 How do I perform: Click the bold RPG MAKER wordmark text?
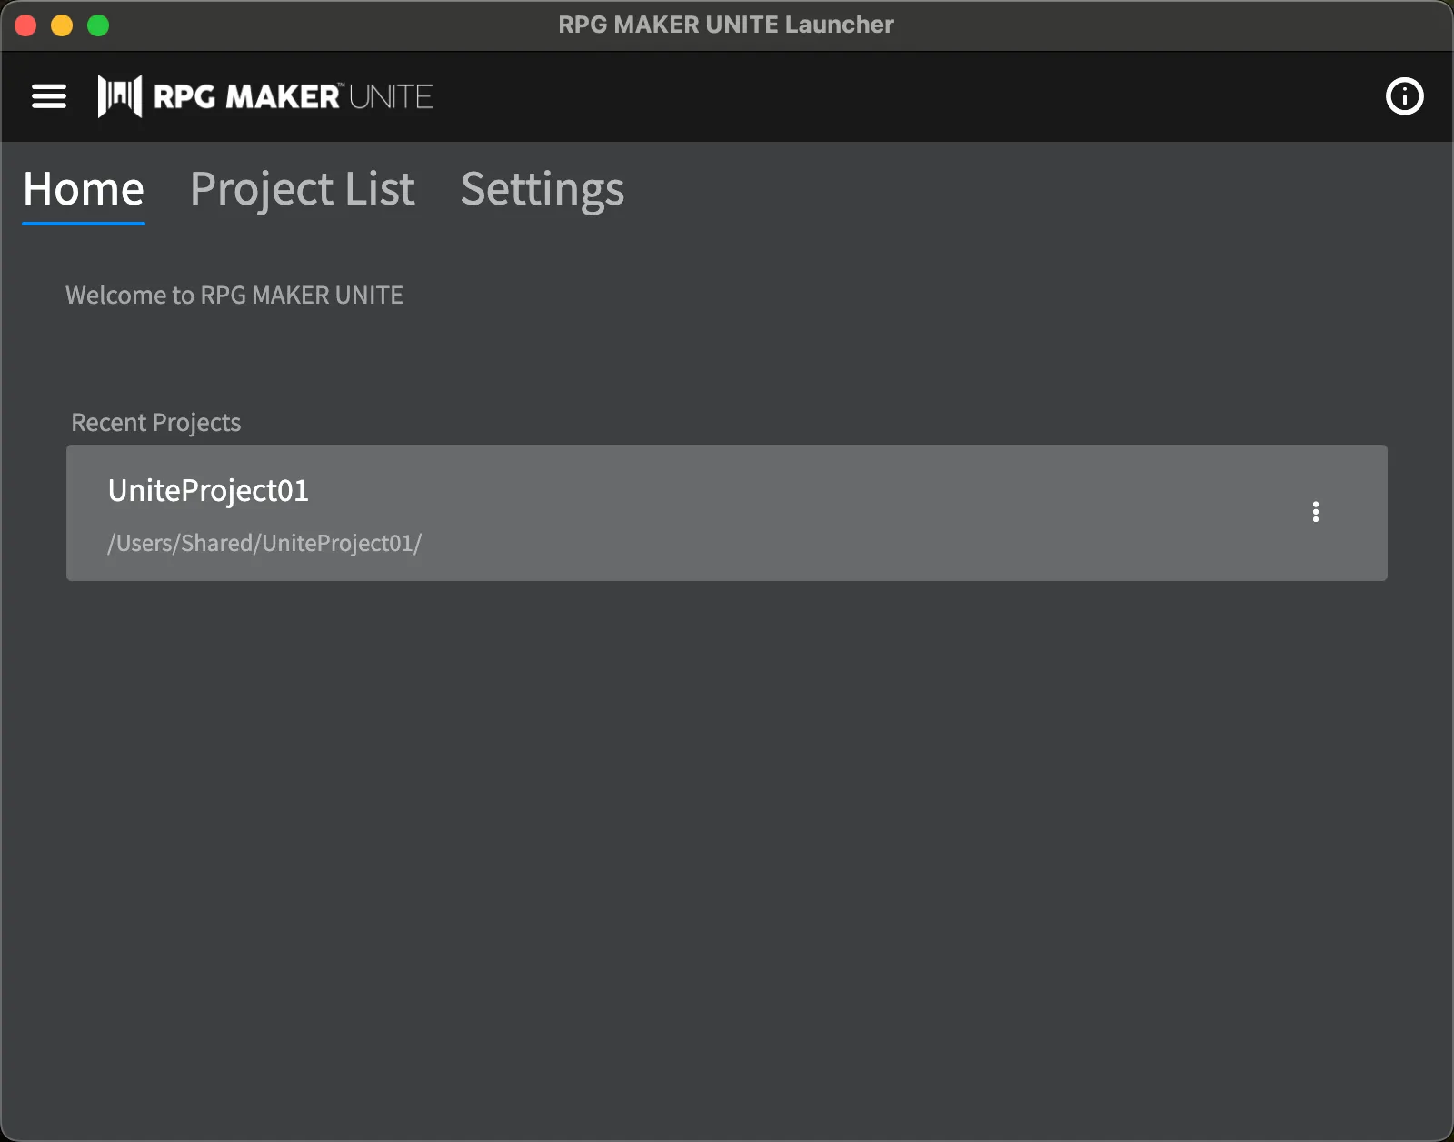click(246, 96)
